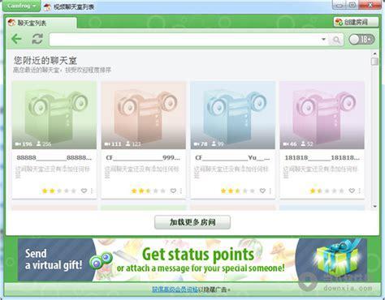This screenshot has width=385, height=300.
Task: Click the CF Yu room title
Action: (232, 157)
